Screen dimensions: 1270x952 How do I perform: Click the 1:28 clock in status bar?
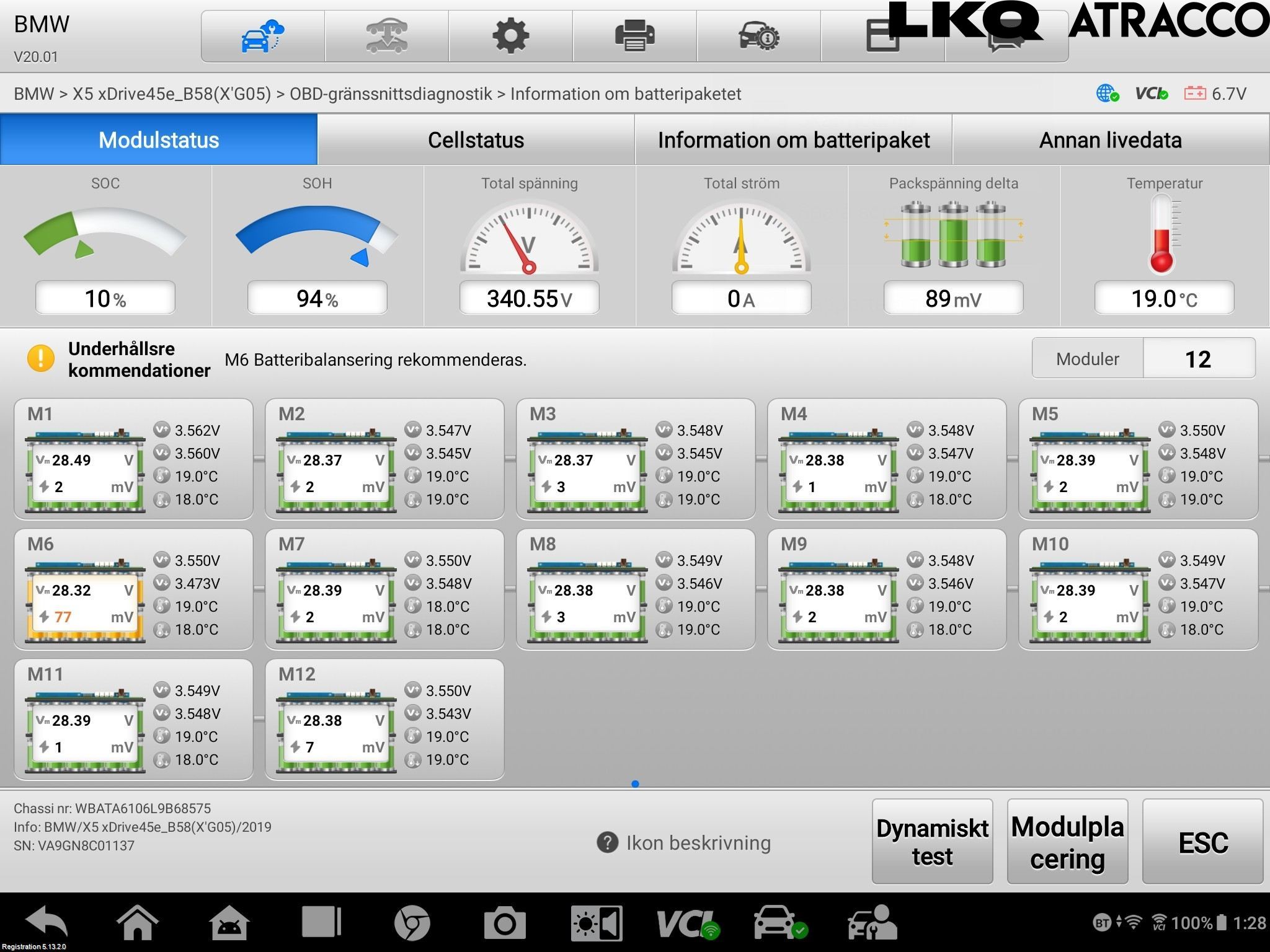(1249, 923)
